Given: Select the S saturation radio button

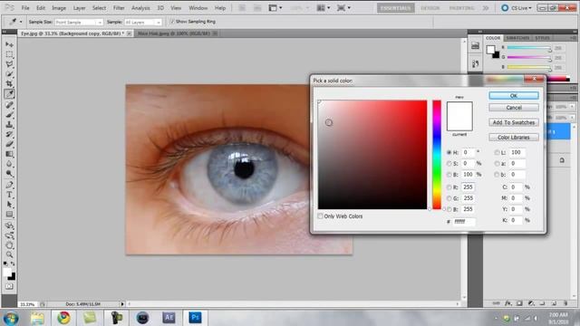Looking at the screenshot, I should tap(449, 163).
